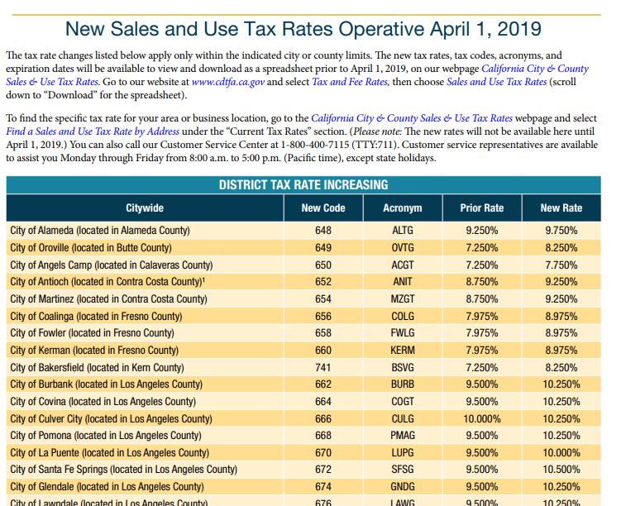Select the Prior Rate column header

coord(482,208)
